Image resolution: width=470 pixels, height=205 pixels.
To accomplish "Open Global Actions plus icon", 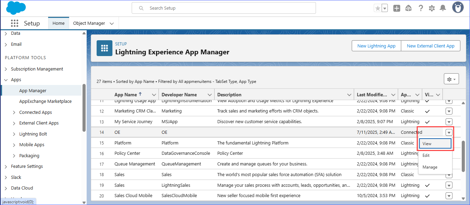I will (x=397, y=8).
